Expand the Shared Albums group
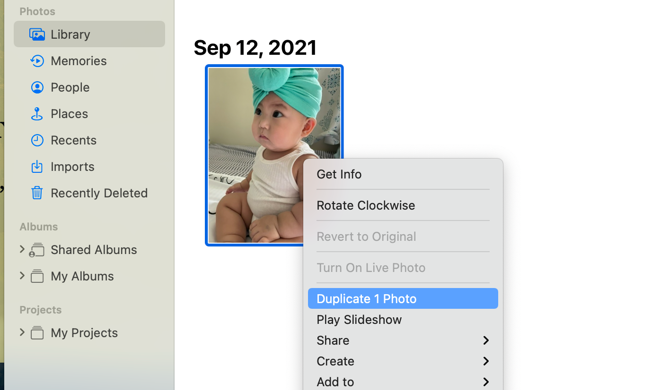This screenshot has height=390, width=660. coord(22,249)
